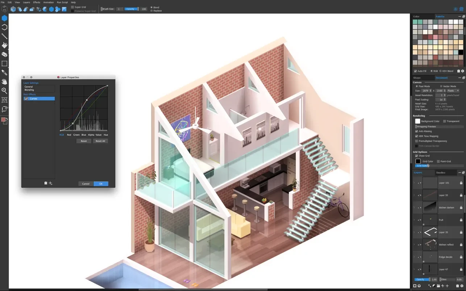This screenshot has height=291, width=466.
Task: Select the paint bucket fill tool
Action: pos(4,45)
